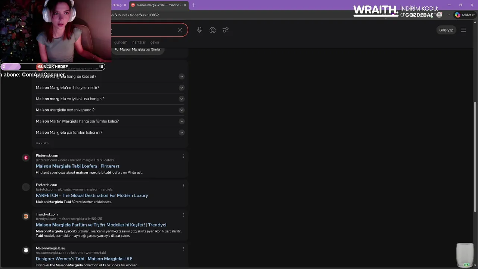Click the 'Giriş yap' sign-in button
Viewport: 478px width, 269px height.
point(446,30)
